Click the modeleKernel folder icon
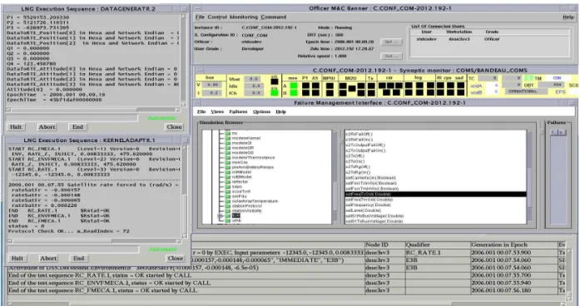 click(228, 138)
